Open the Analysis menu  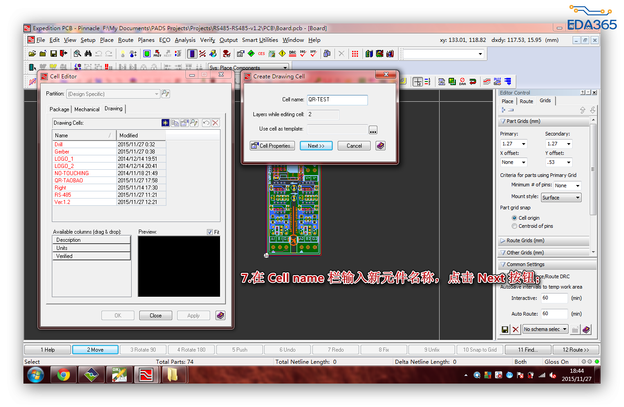coord(185,40)
